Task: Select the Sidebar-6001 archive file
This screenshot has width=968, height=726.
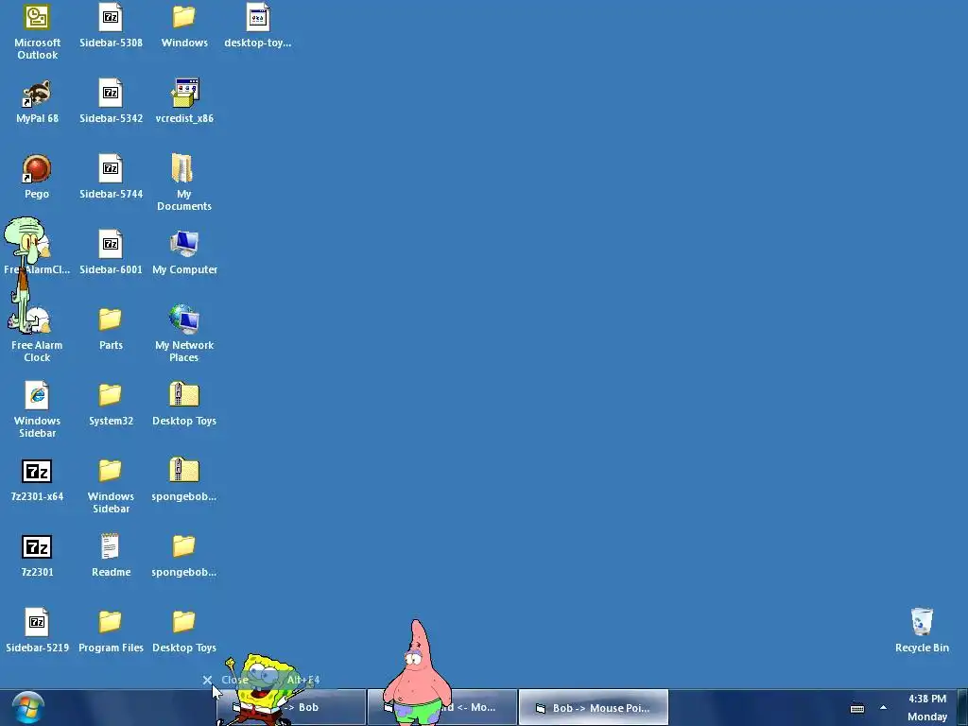Action: [111, 245]
